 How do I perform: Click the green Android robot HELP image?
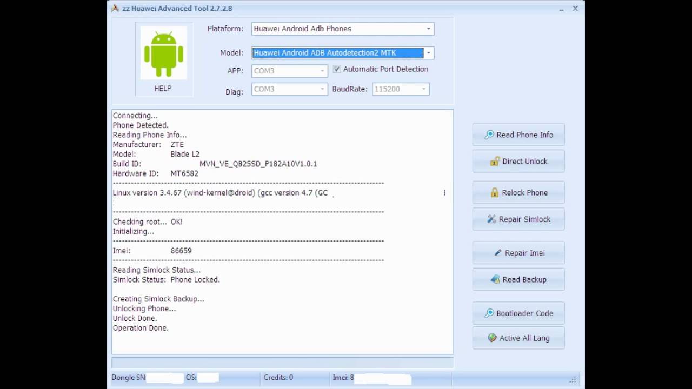(163, 53)
